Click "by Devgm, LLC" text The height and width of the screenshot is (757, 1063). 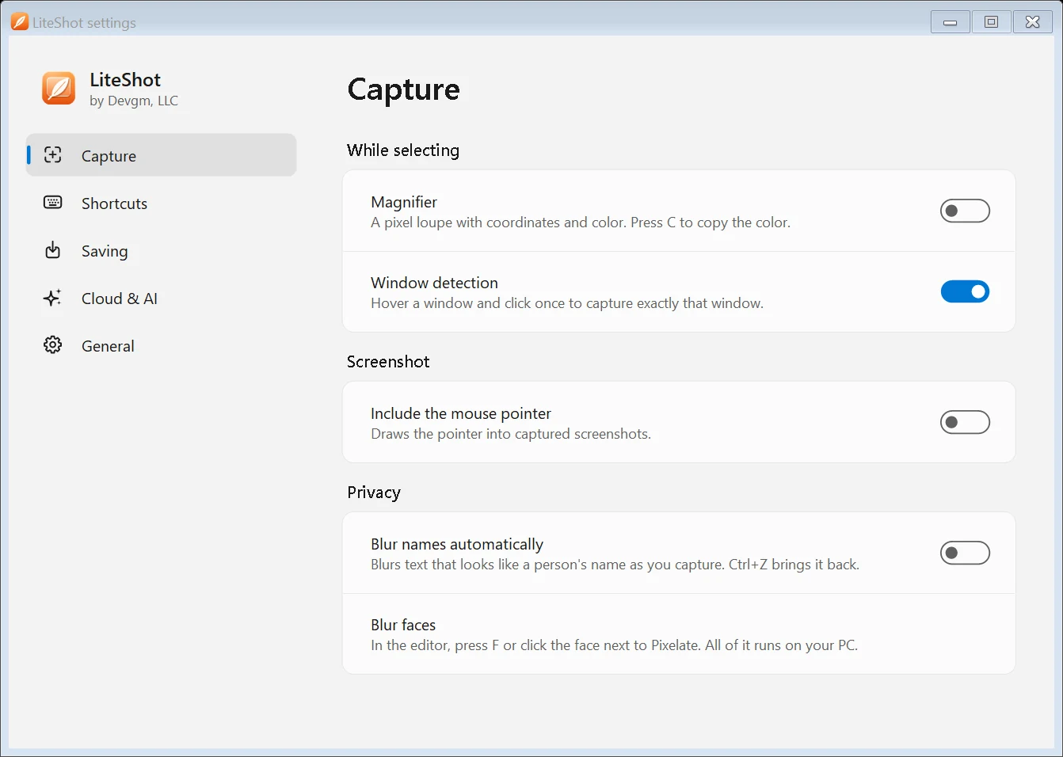coord(134,101)
